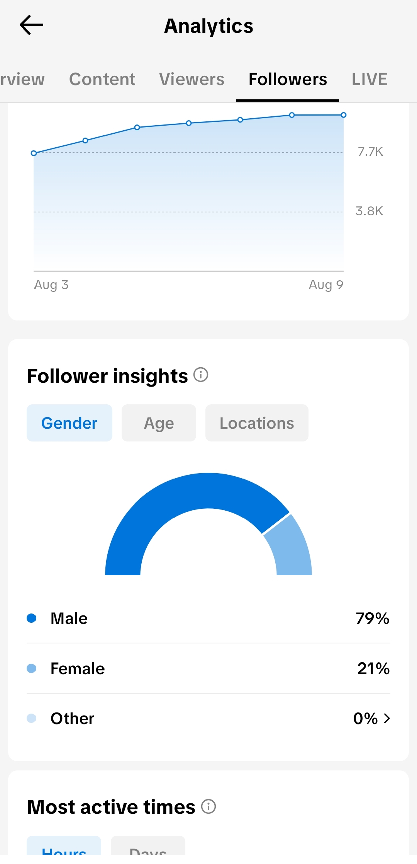Viewport: 417px width, 864px height.
Task: Tap the back arrow icon
Action: [x=31, y=25]
